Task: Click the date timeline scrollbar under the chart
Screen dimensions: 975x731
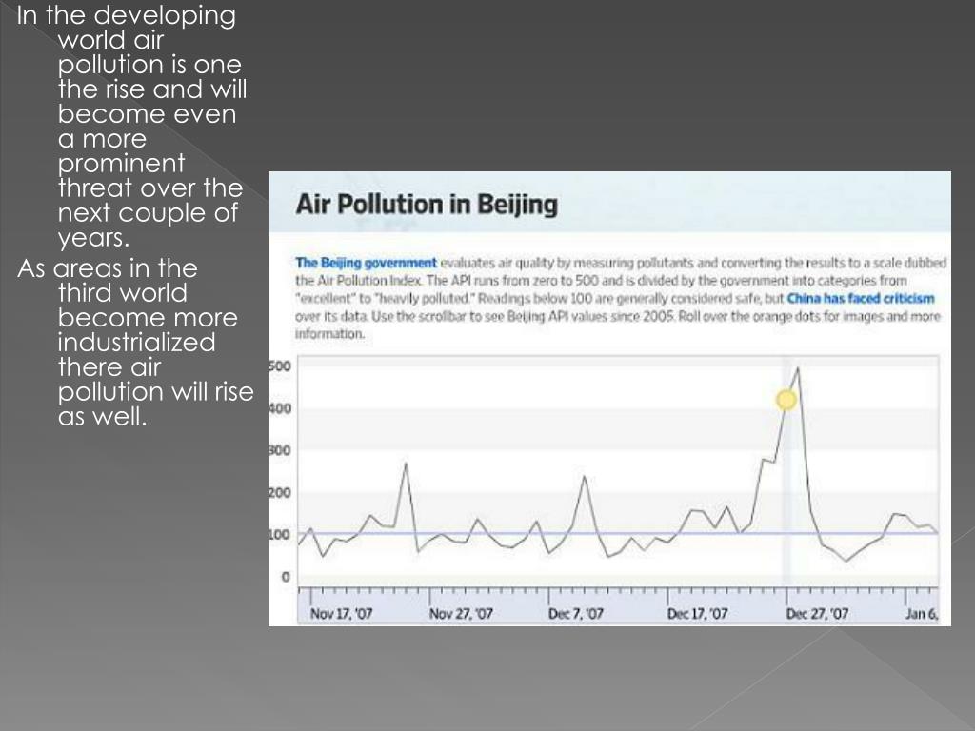Action: 618,606
